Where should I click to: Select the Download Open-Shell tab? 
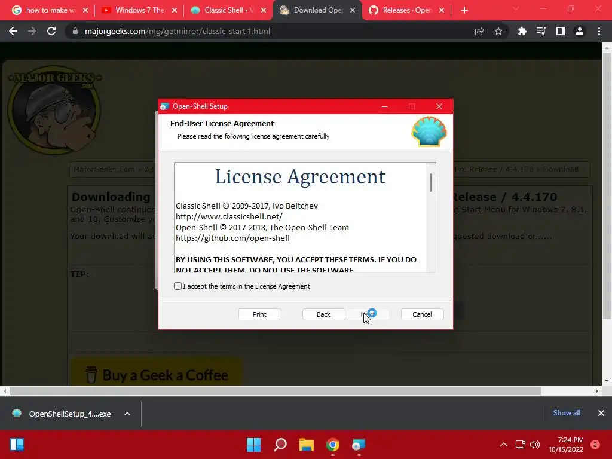coord(318,10)
